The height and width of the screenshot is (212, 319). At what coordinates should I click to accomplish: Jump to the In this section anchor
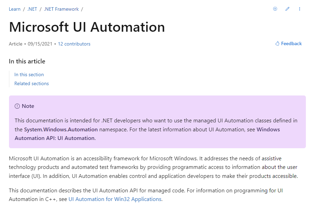29,74
